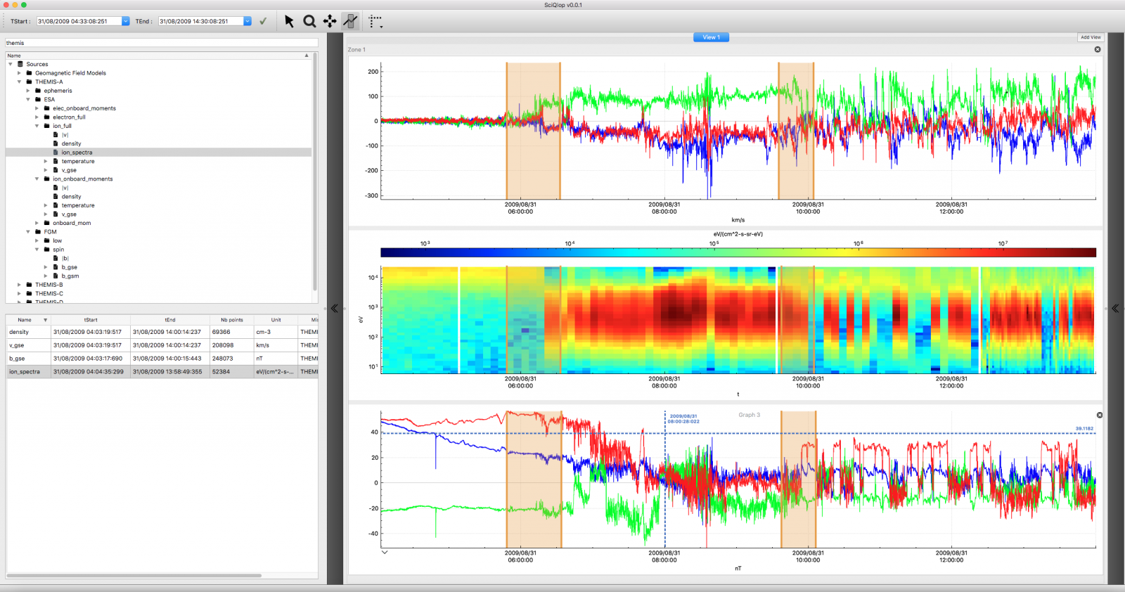Expand the Geomagnetic Field Models folder
The height and width of the screenshot is (592, 1125).
coord(19,73)
